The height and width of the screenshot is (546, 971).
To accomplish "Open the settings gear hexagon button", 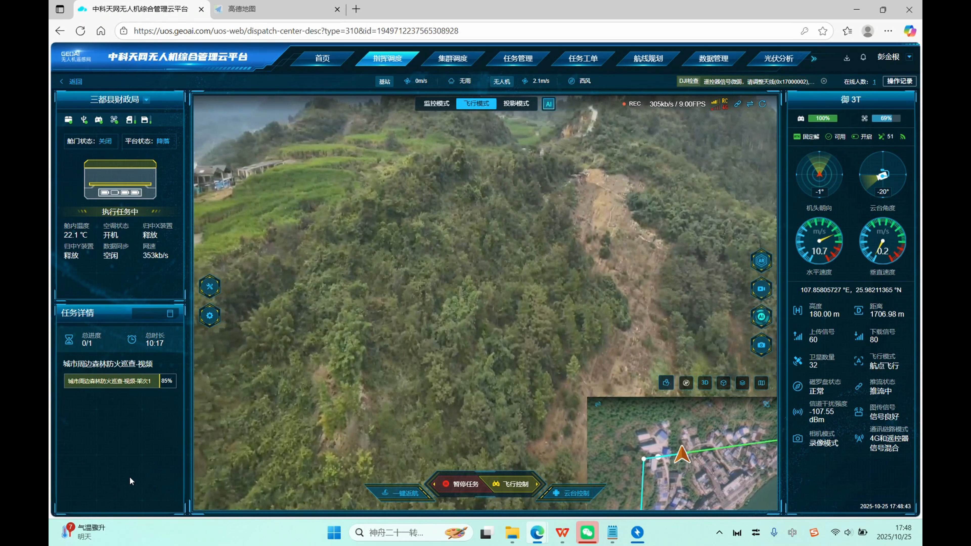I will point(210,315).
